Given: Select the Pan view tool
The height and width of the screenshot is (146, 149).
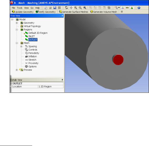Looking at the screenshot, I should pos(71,8).
